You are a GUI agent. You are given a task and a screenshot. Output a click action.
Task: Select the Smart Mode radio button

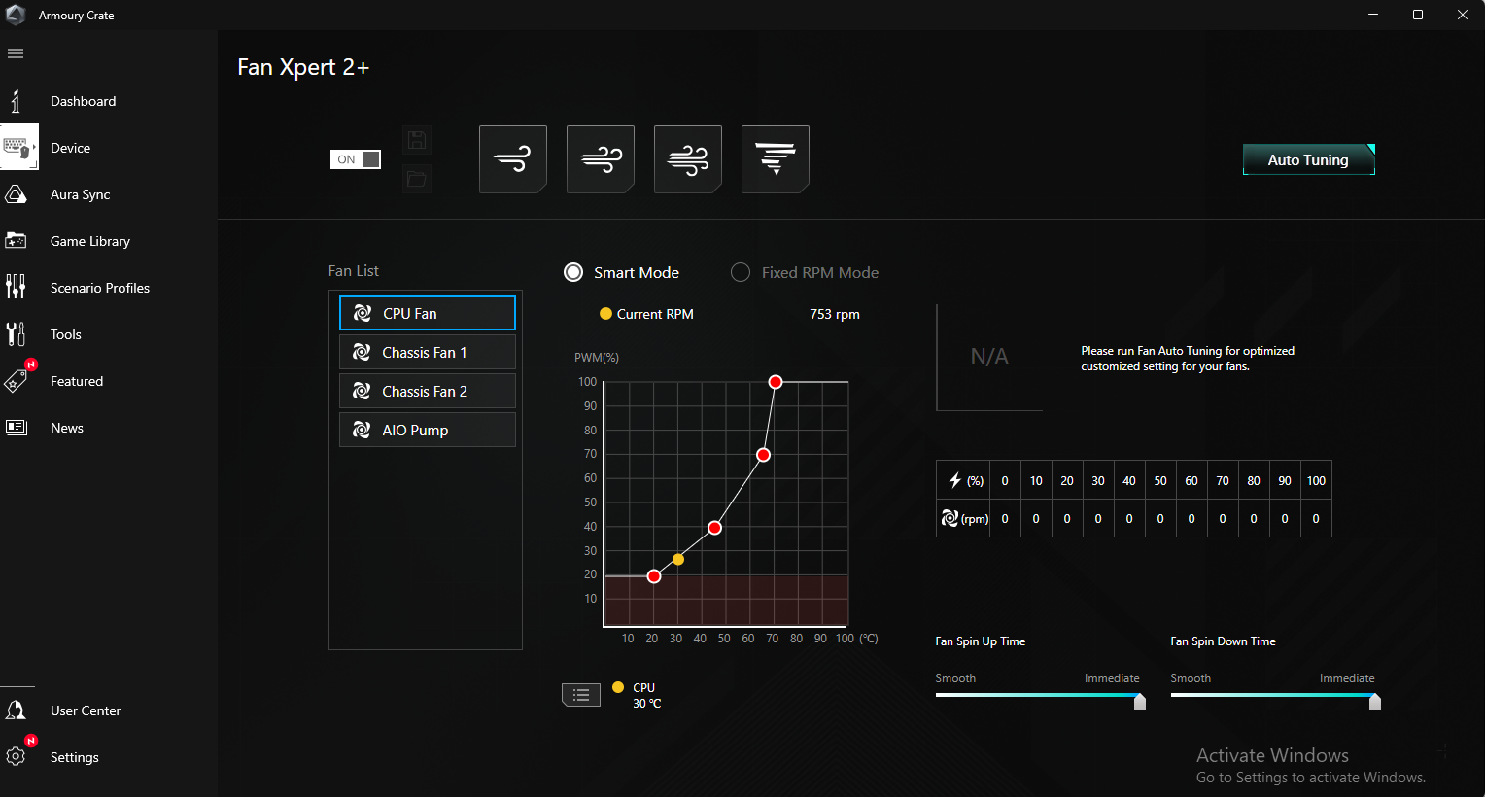click(573, 272)
